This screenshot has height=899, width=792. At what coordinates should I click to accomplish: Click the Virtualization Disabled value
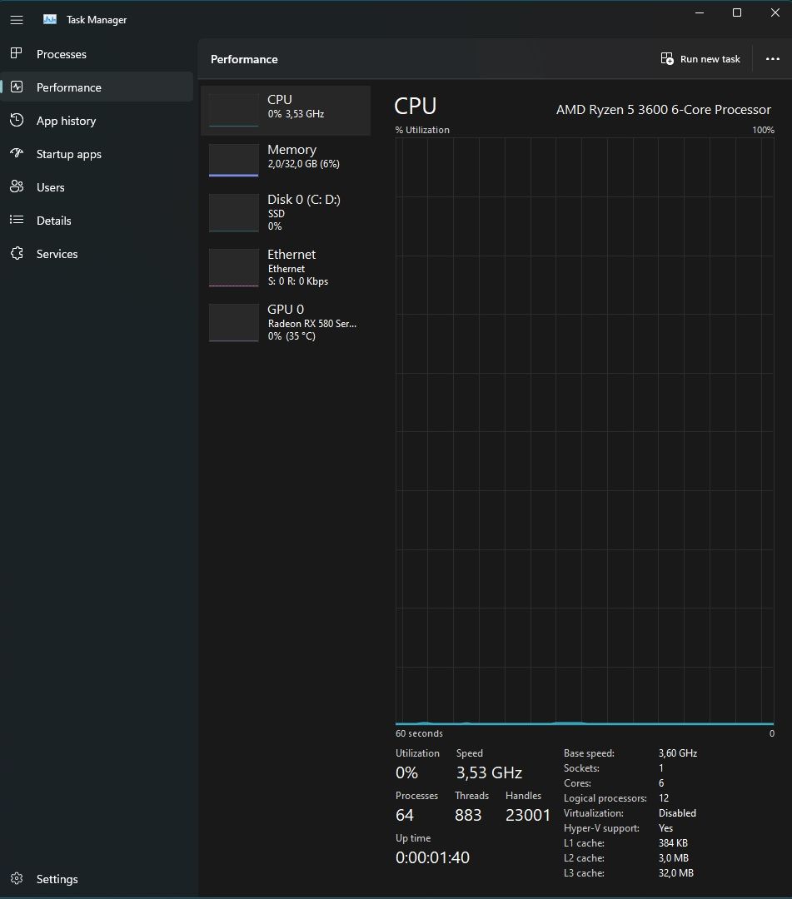(677, 813)
